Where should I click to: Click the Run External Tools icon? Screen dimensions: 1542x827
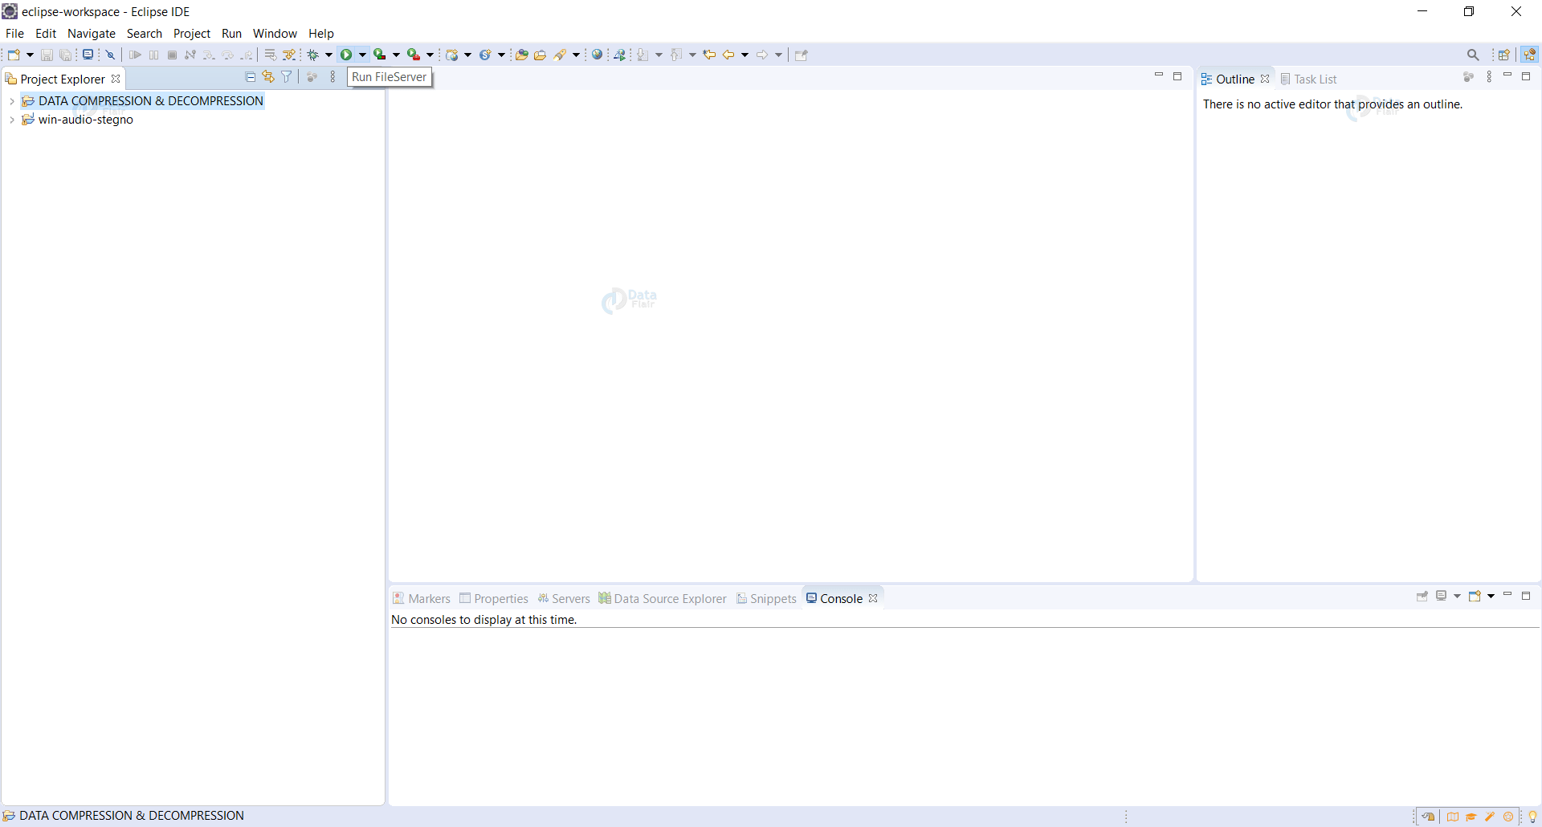pyautogui.click(x=414, y=55)
